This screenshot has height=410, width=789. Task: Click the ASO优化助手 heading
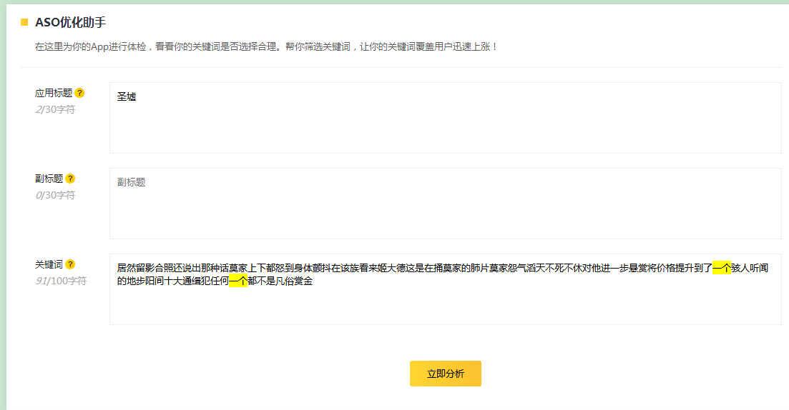coord(70,22)
